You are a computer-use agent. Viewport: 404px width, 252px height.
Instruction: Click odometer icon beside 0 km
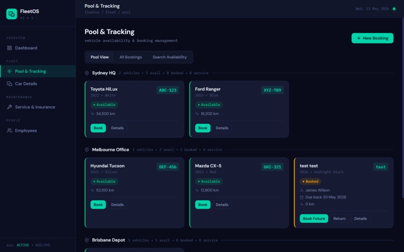(302, 204)
